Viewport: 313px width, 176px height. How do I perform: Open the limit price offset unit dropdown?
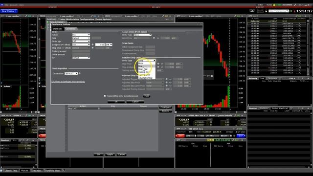[109, 44]
